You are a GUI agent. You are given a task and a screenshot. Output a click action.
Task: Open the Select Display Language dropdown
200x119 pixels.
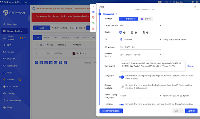click(140, 96)
